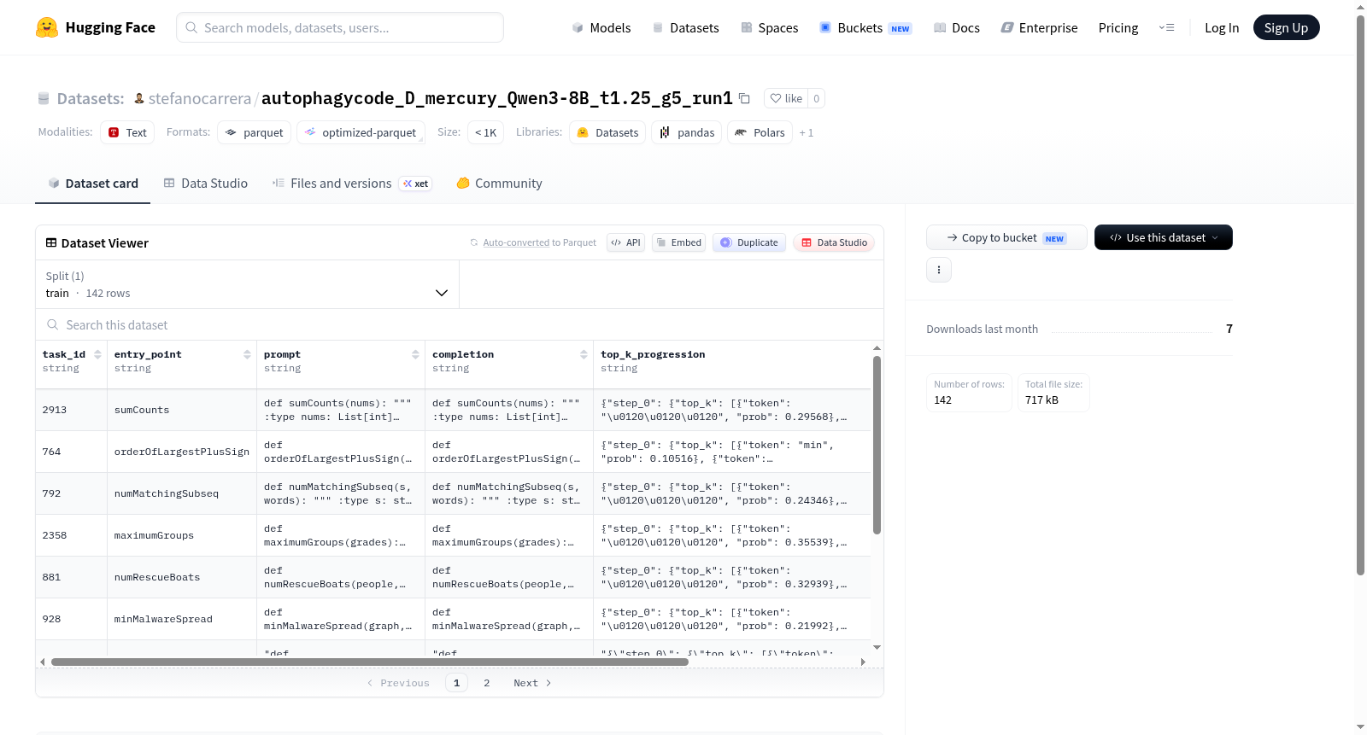The image size is (1367, 735).
Task: Open the Files and versions tab
Action: (x=352, y=183)
